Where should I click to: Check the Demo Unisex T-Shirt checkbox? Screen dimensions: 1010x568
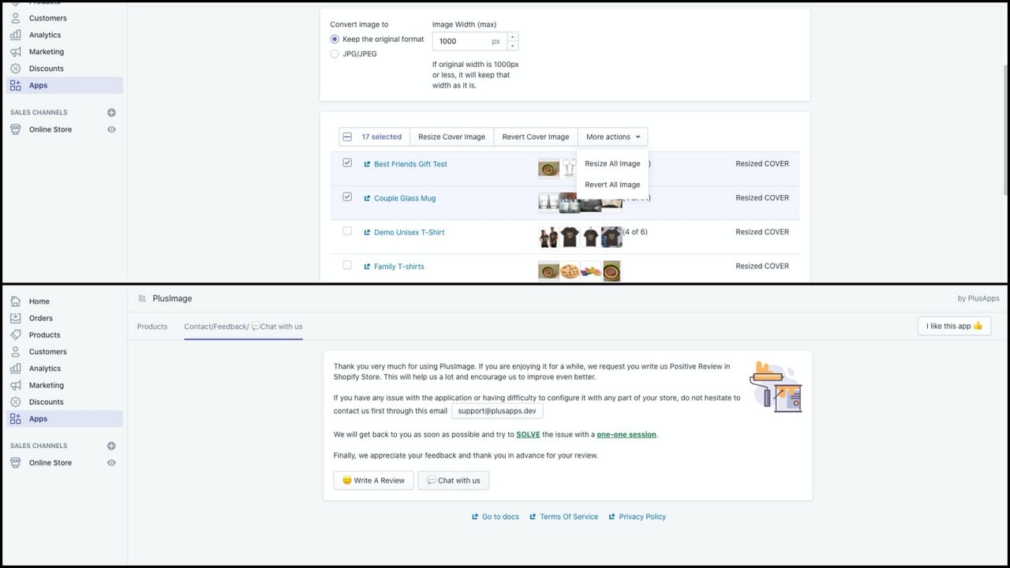347,231
